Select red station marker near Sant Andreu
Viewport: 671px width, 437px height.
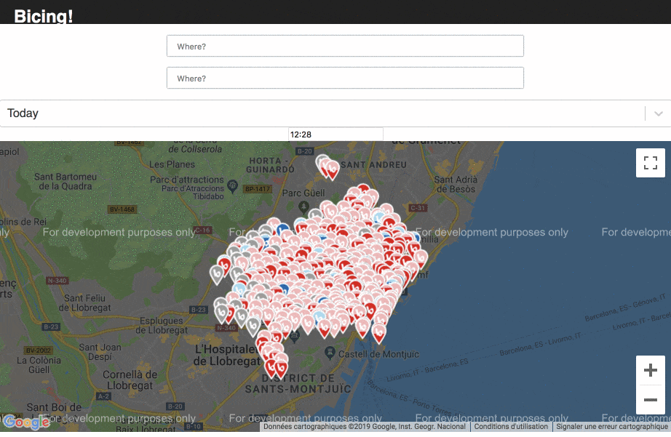point(332,169)
